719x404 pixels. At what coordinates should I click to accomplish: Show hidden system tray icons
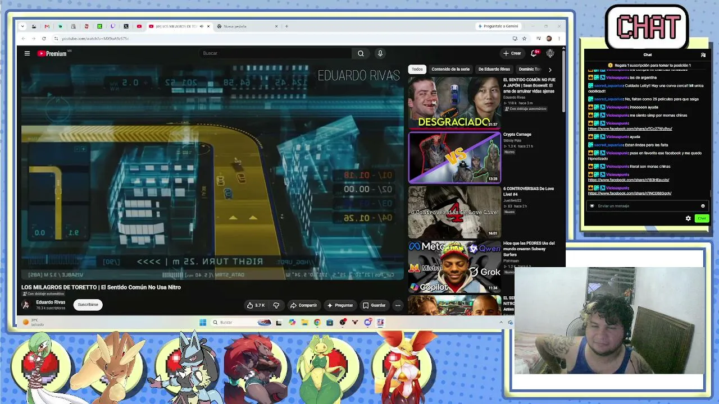[501, 322]
